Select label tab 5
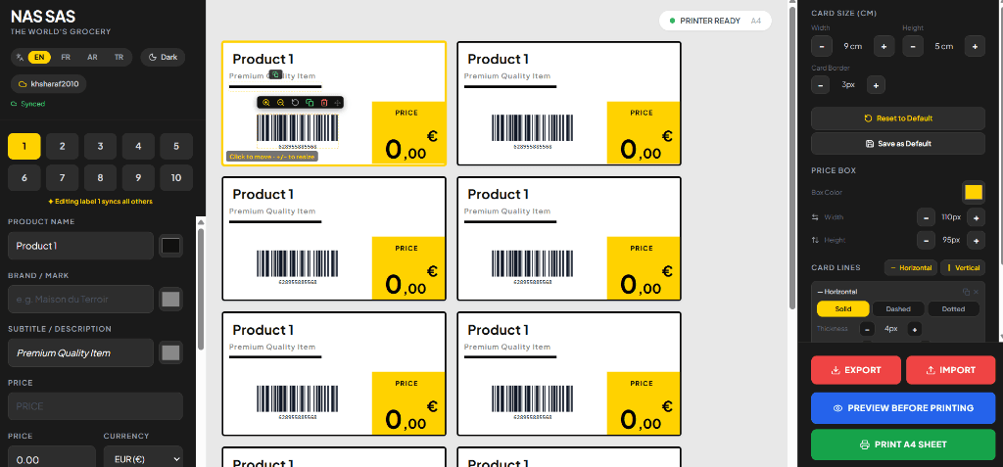The width and height of the screenshot is (1003, 467). coord(176,147)
